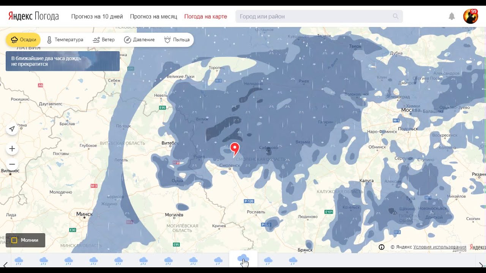Image resolution: width=486 pixels, height=273 pixels.
Task: Click the Вязьма town label
Action: (303, 142)
